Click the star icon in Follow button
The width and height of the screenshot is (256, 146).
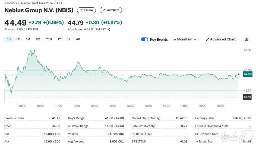(81, 10)
